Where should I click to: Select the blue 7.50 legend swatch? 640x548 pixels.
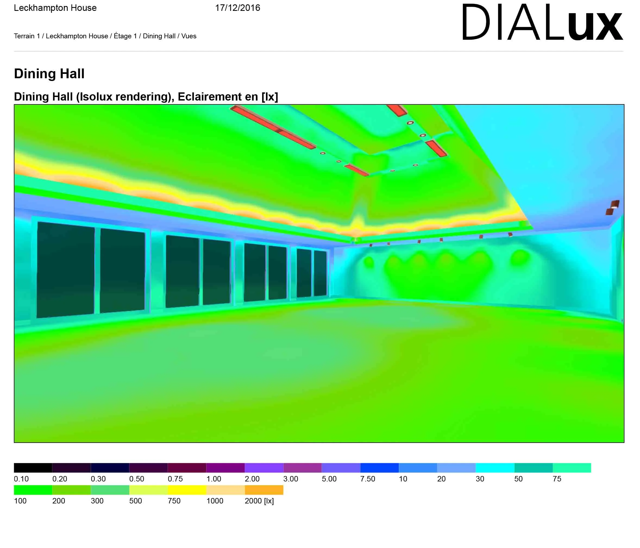[379, 468]
